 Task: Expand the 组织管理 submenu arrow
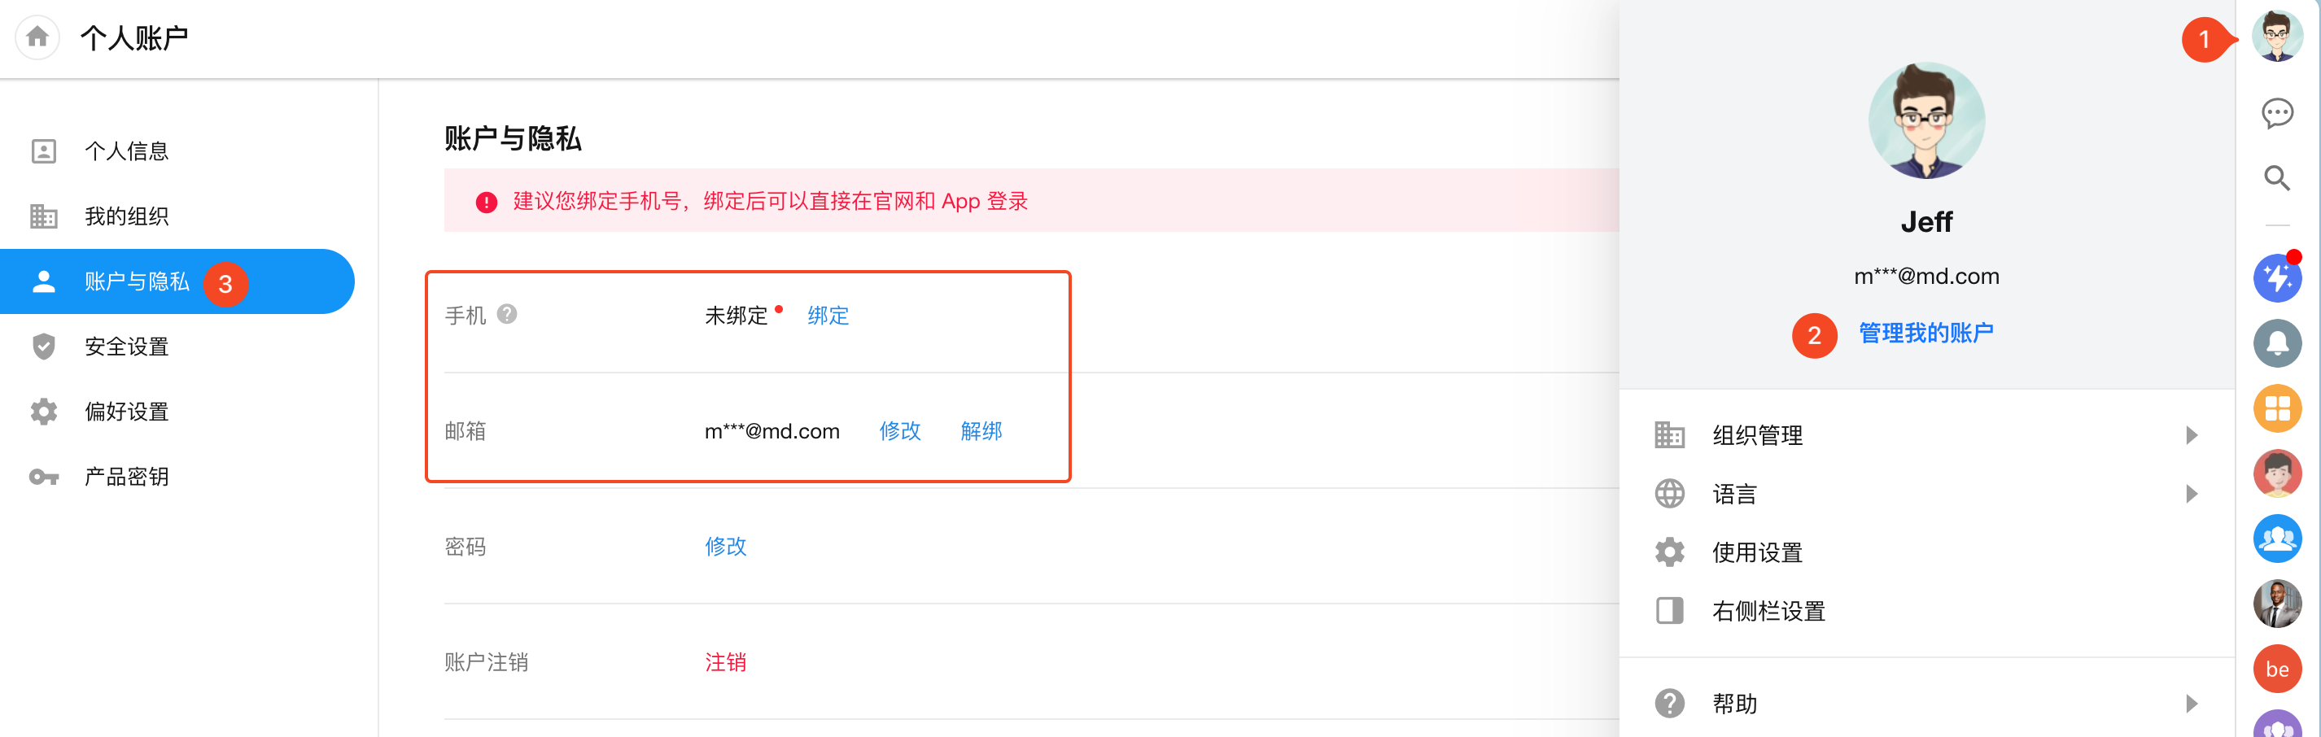click(x=2192, y=435)
